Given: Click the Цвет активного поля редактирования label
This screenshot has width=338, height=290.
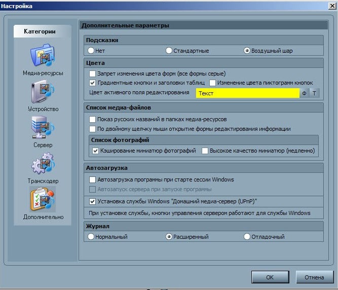Looking at the screenshot, I should coord(139,92).
